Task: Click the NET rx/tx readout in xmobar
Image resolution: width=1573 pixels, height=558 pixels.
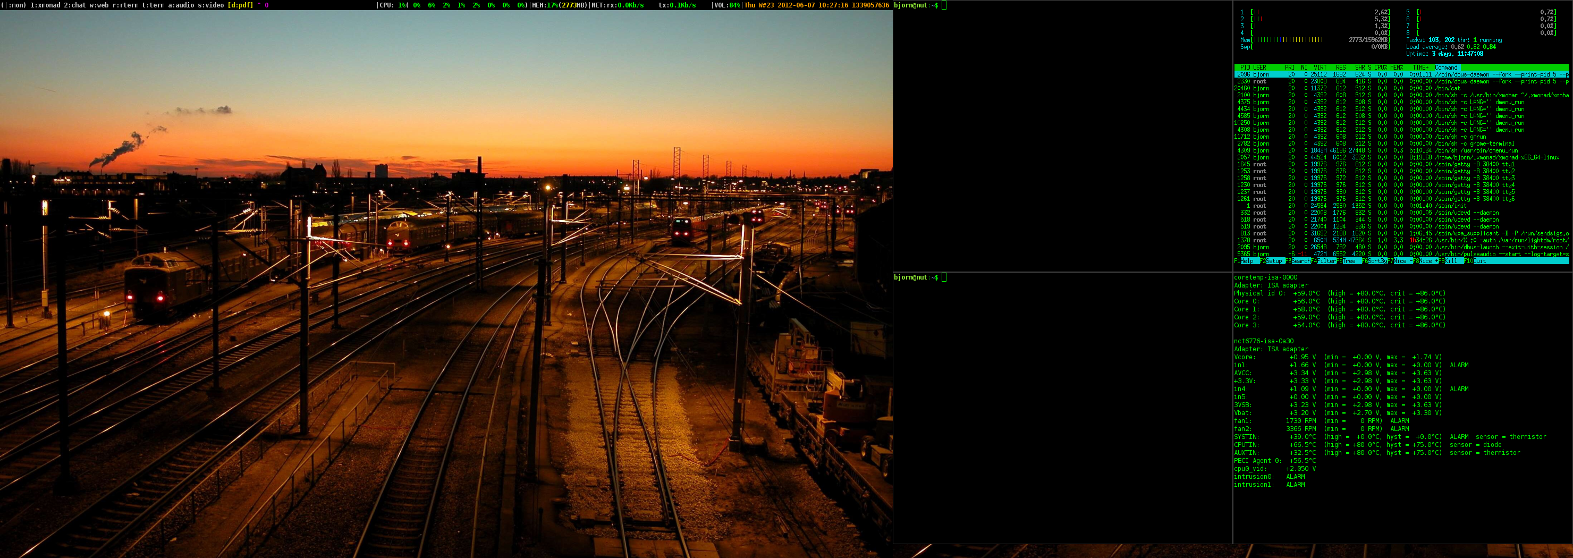Action: pos(644,5)
